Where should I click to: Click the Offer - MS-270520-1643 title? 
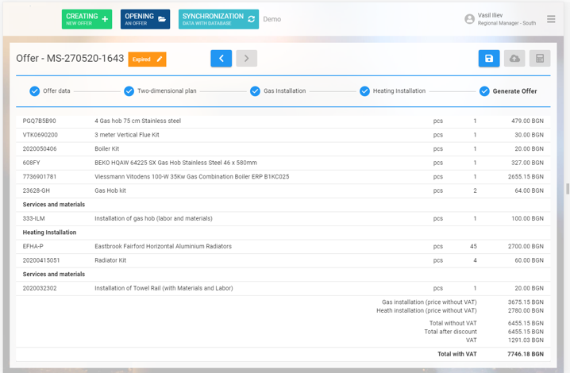(70, 58)
